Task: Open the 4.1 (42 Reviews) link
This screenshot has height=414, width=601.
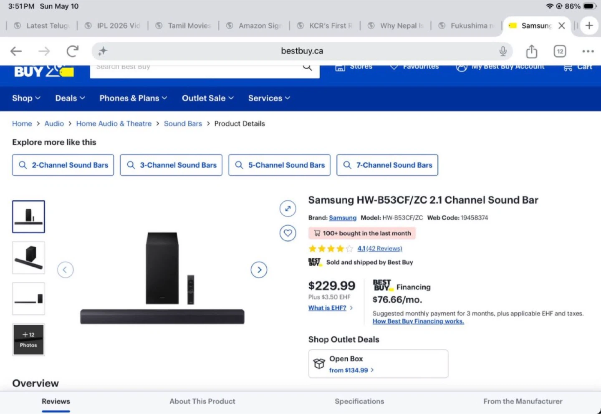Action: 380,249
